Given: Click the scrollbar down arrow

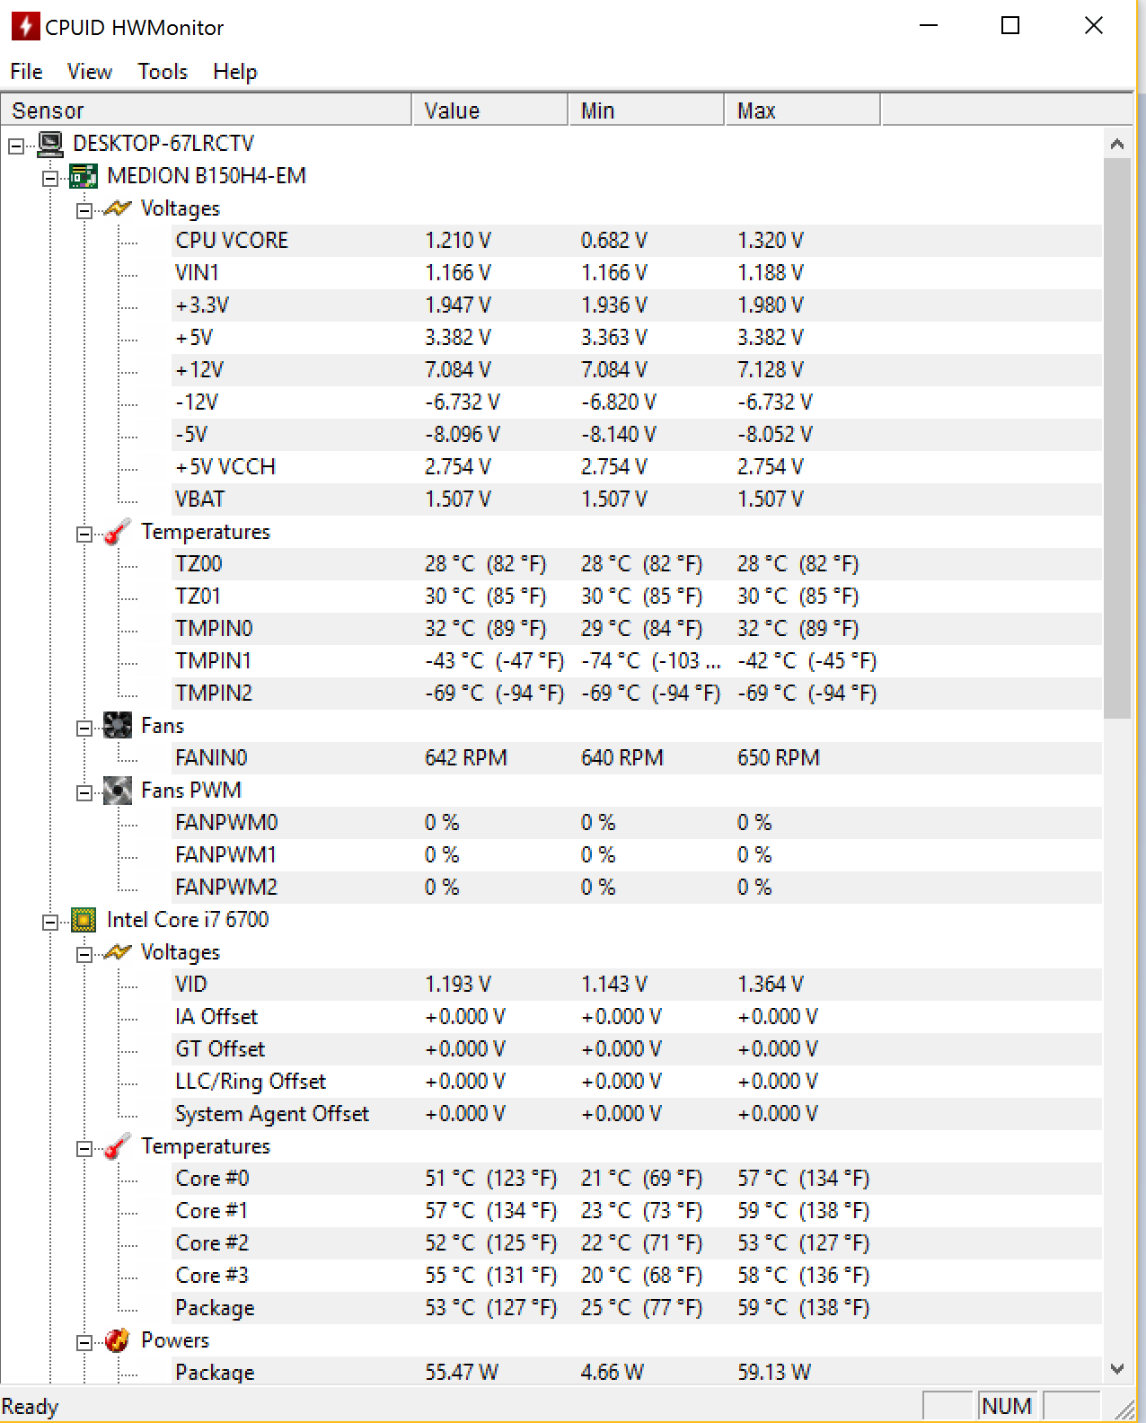Looking at the screenshot, I should (1117, 1369).
